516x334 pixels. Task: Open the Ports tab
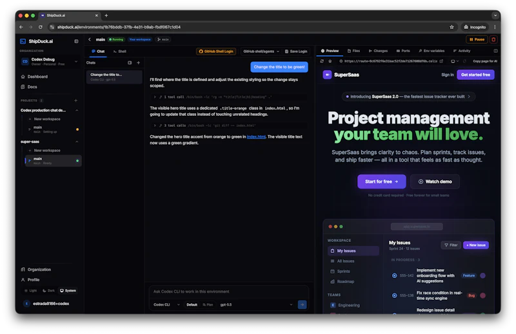click(x=403, y=51)
